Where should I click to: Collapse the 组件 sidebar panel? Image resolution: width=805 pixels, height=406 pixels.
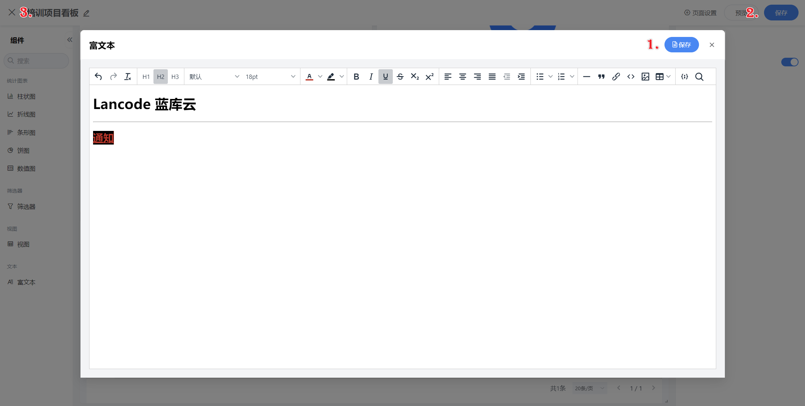(70, 40)
